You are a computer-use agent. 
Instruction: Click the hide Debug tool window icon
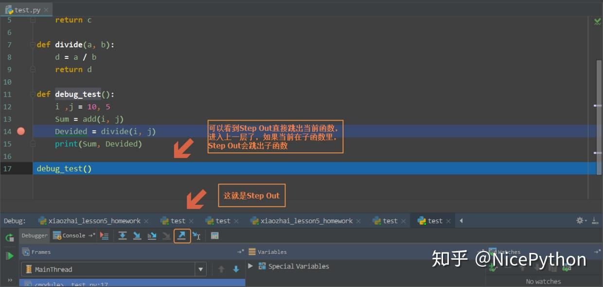pos(595,220)
